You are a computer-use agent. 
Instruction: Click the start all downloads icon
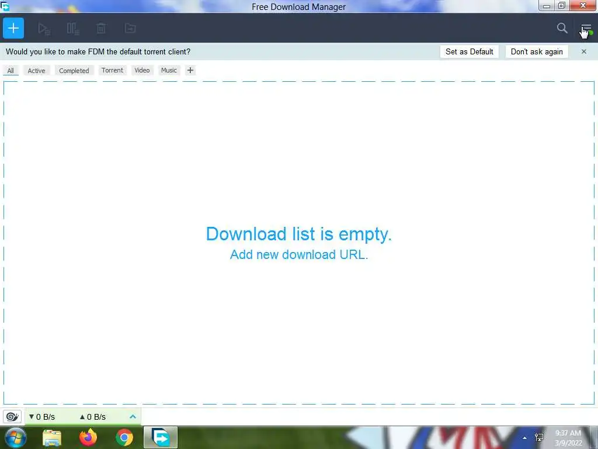[x=44, y=28]
